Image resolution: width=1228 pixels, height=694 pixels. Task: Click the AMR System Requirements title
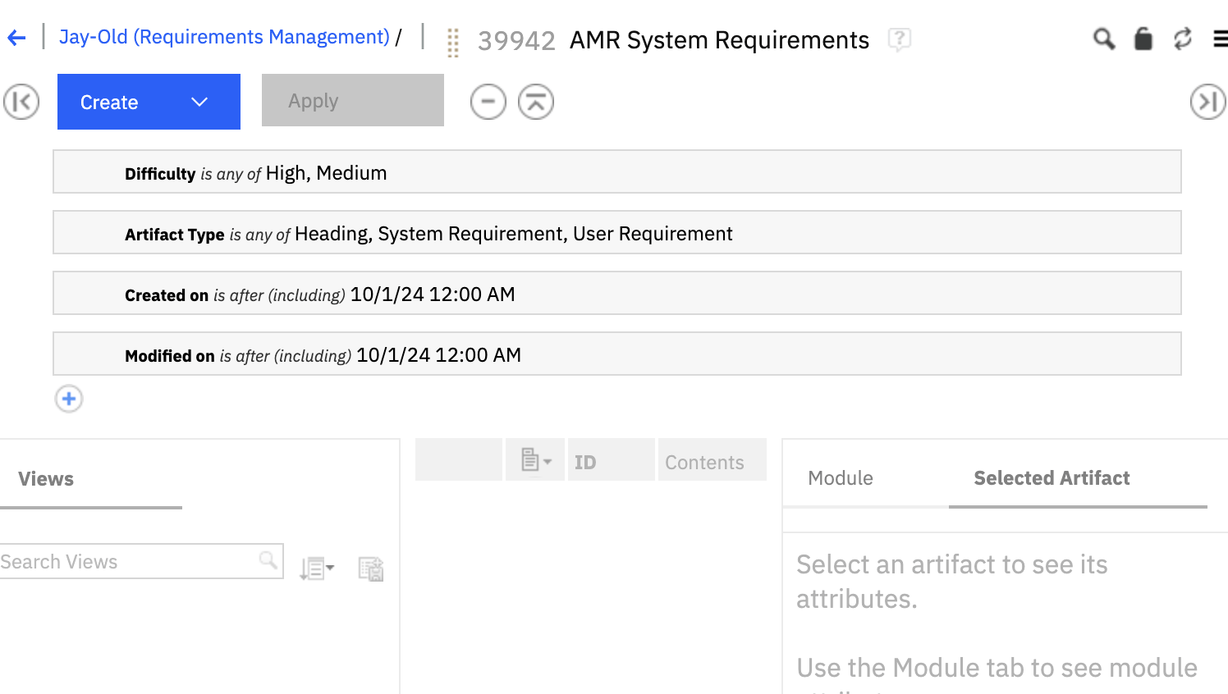pos(719,39)
